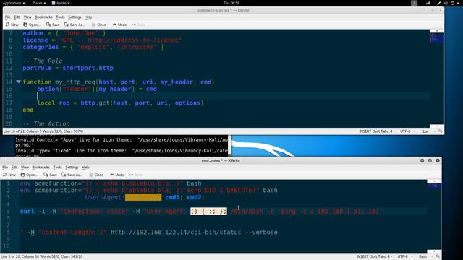Toggle INSERT mode in cmd_notes status bar
Viewport: 463px width, 260px height.
[x=362, y=256]
